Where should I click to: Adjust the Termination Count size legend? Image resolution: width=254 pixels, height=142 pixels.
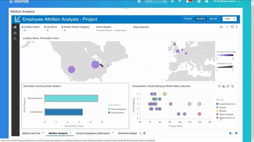tap(225, 67)
